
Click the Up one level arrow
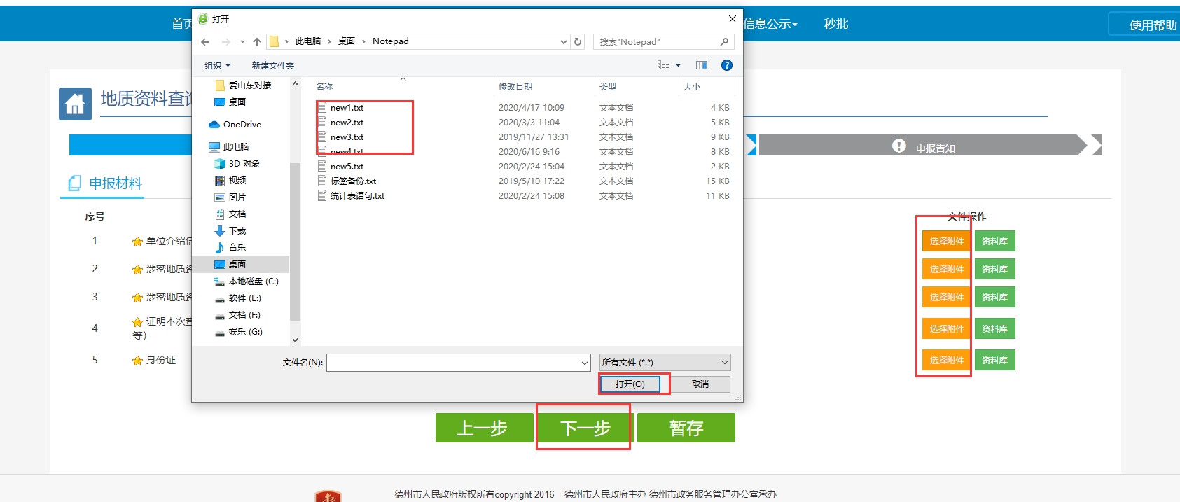tap(257, 42)
